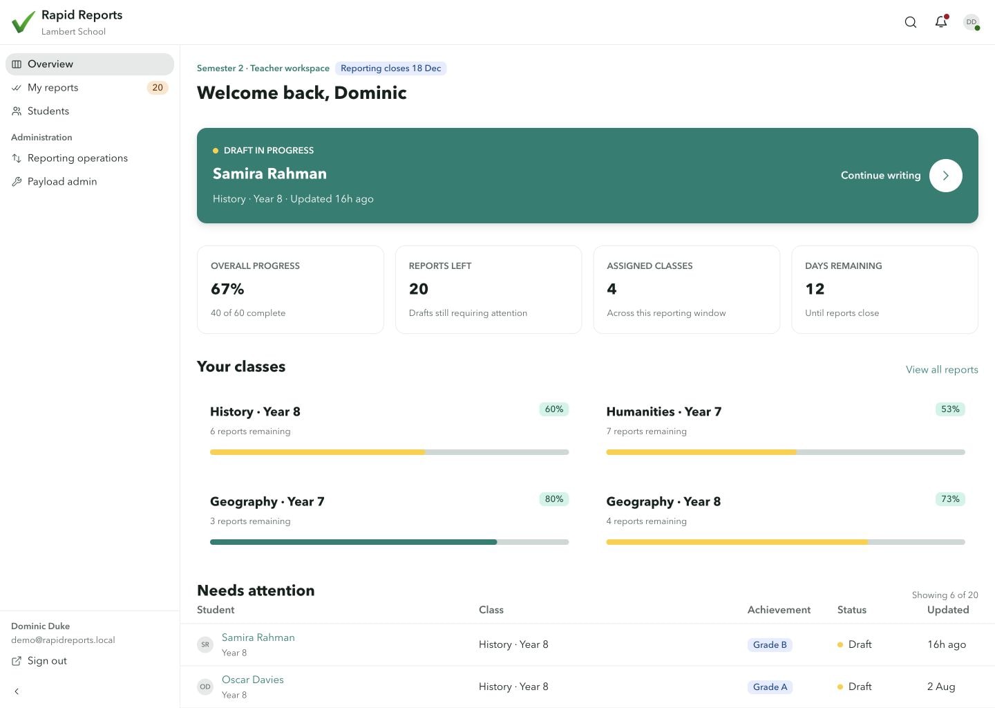
Task: Open the DD user avatar menu
Action: pos(972,22)
